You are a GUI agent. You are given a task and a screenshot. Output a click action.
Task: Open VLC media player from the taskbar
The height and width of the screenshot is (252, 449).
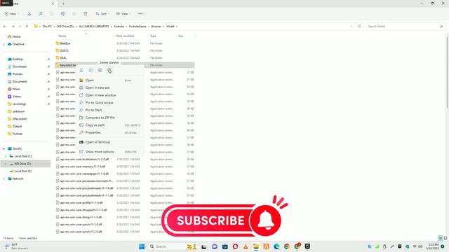[x=246, y=246]
